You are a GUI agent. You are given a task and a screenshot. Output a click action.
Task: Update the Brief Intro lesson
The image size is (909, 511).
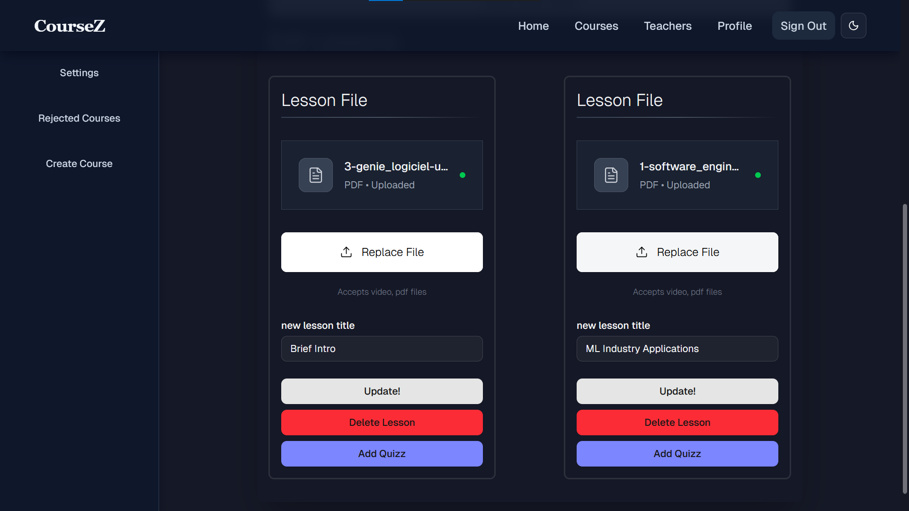pyautogui.click(x=382, y=391)
